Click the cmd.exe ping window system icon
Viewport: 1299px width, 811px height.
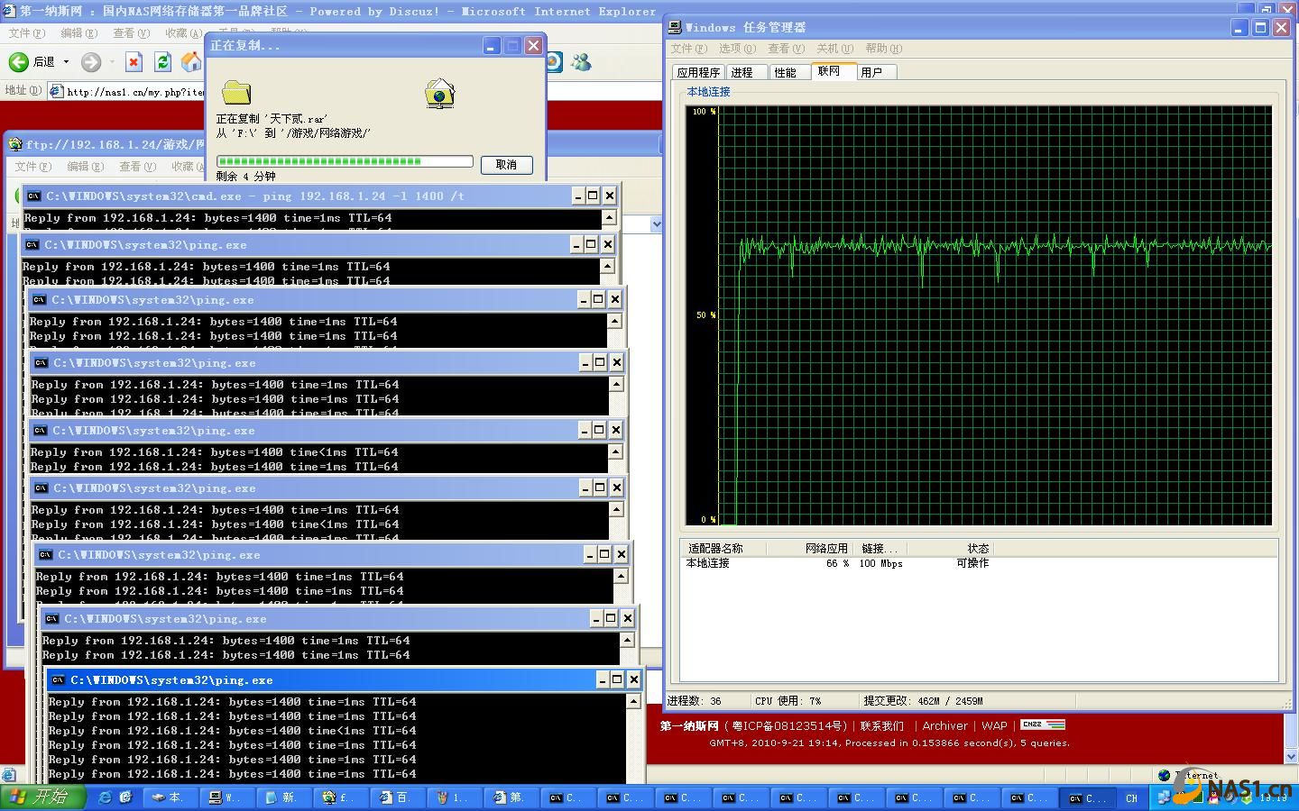click(x=34, y=196)
